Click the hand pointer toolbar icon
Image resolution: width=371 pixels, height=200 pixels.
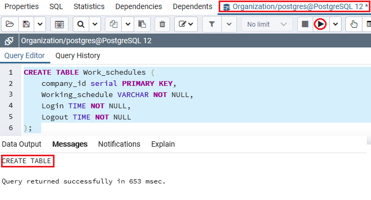pos(354,24)
